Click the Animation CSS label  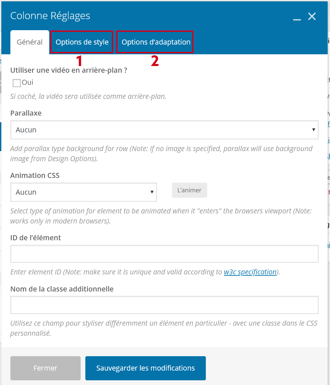tap(35, 175)
